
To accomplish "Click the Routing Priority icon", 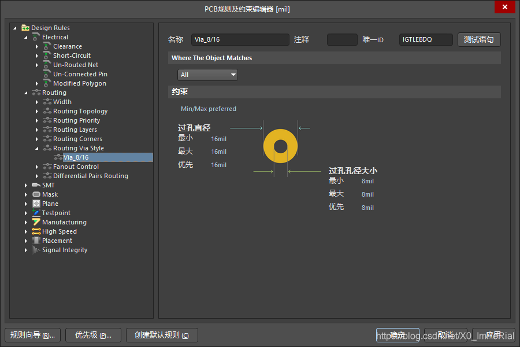I will tap(47, 120).
